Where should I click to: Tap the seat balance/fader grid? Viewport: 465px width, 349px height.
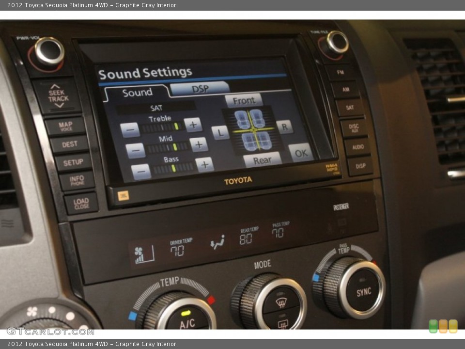pyautogui.click(x=253, y=130)
